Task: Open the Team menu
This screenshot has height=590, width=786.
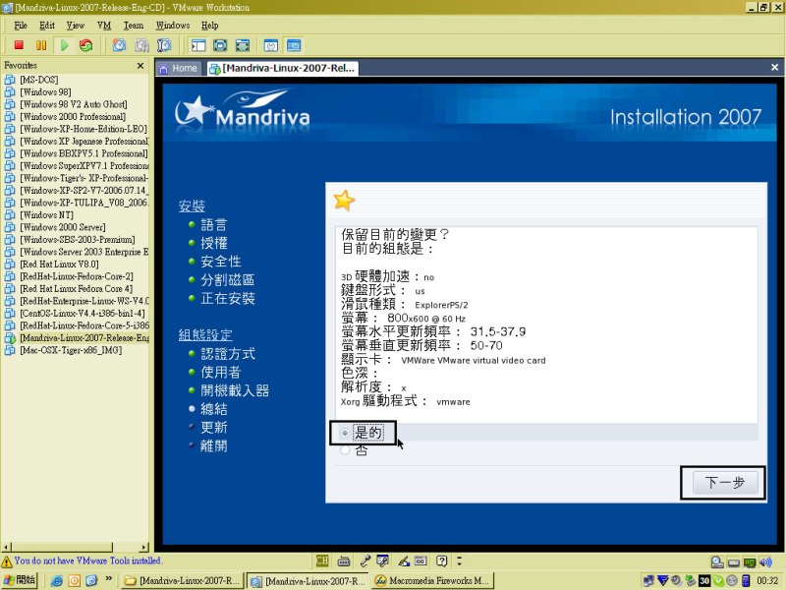Action: tap(134, 26)
